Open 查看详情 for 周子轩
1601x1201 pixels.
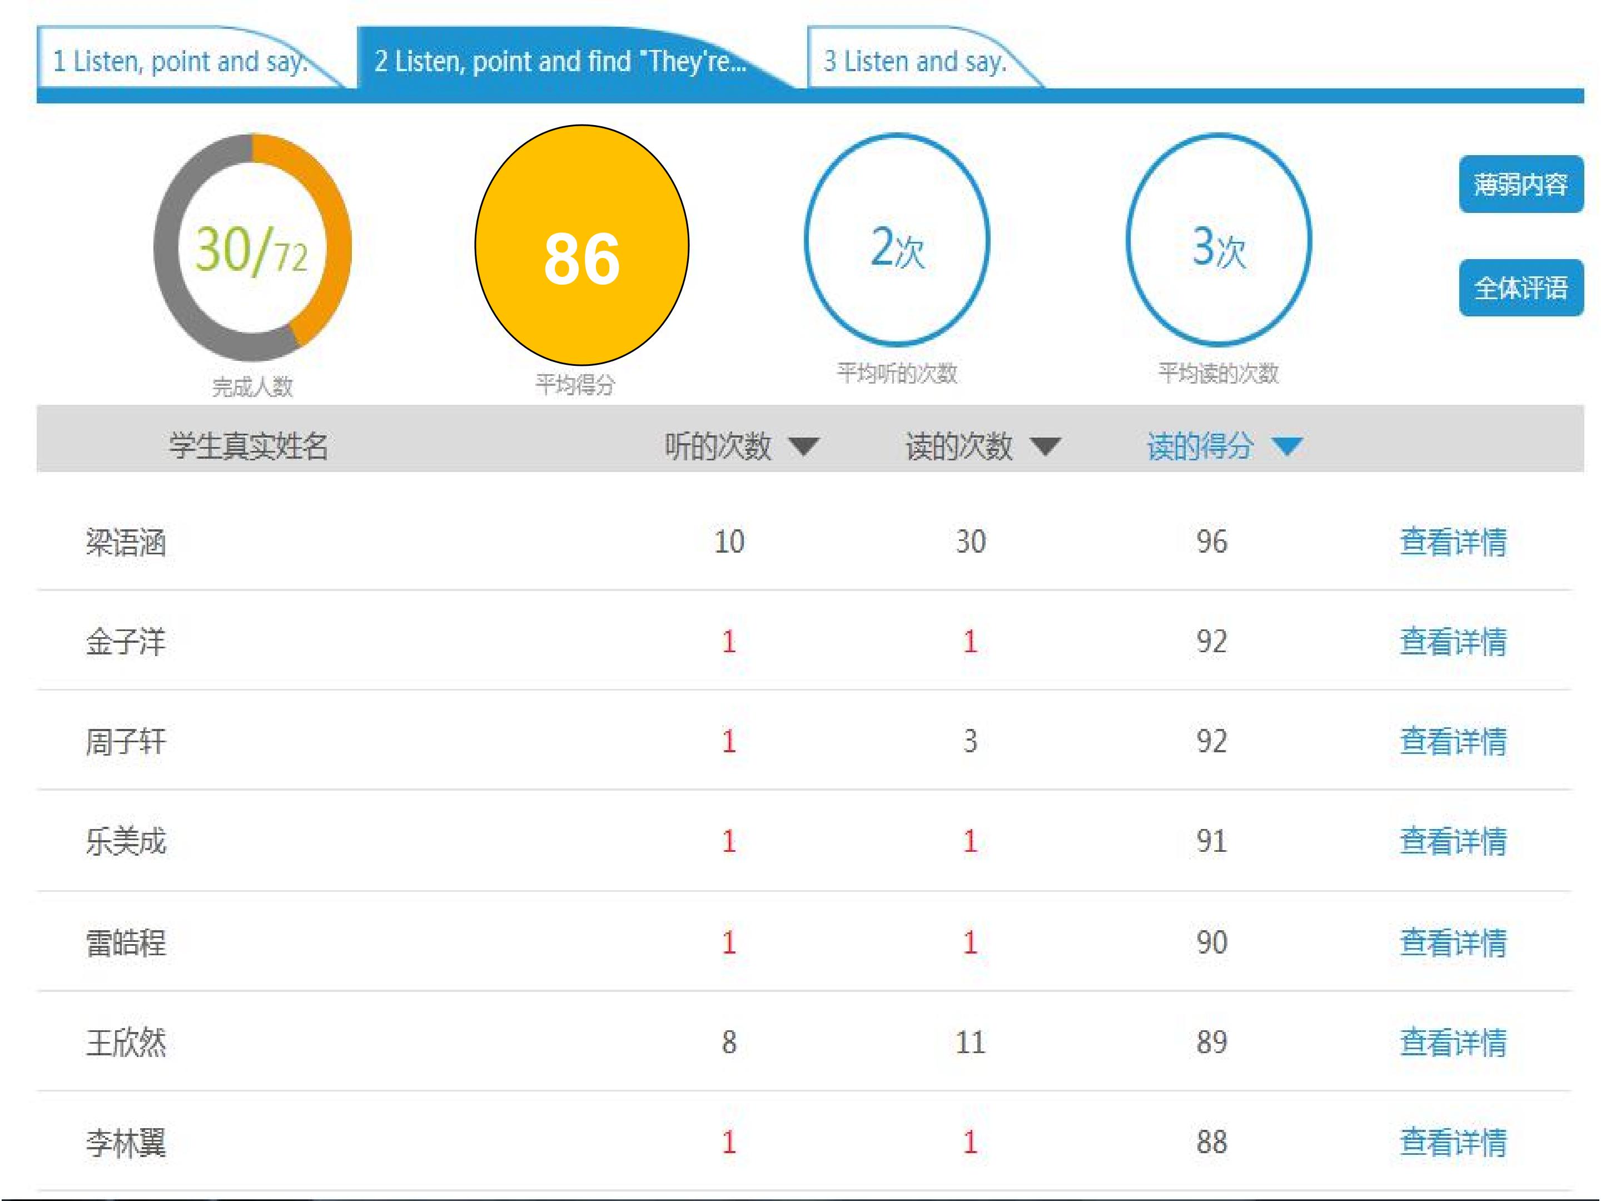[x=1453, y=741]
